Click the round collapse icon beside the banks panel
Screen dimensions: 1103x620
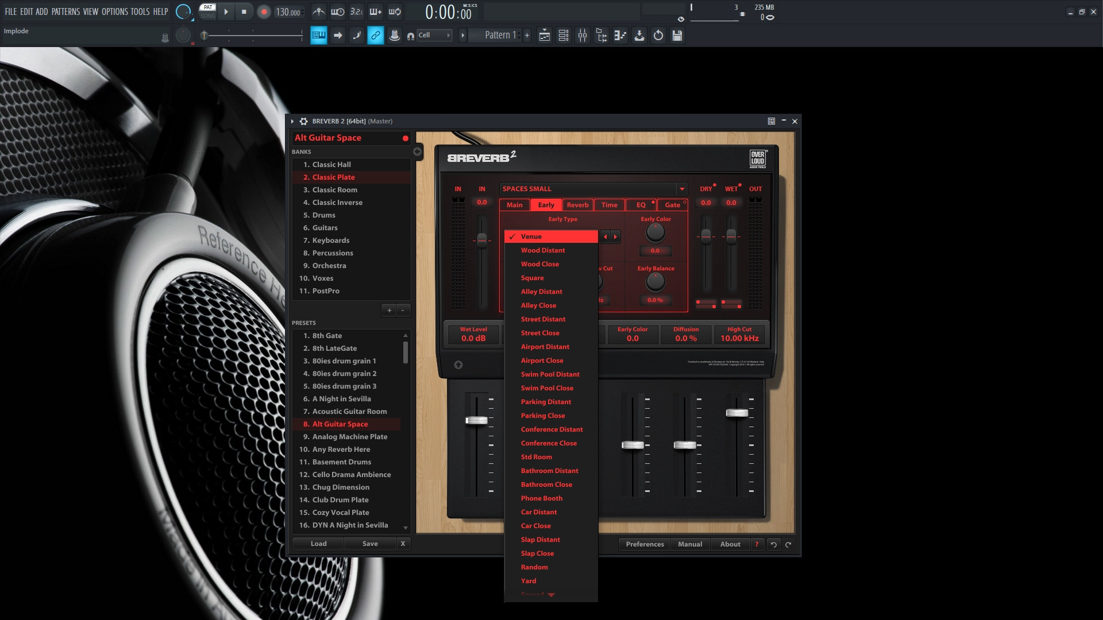point(418,152)
